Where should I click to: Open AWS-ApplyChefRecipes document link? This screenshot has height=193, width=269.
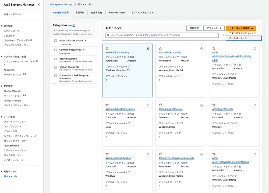pos(171,109)
